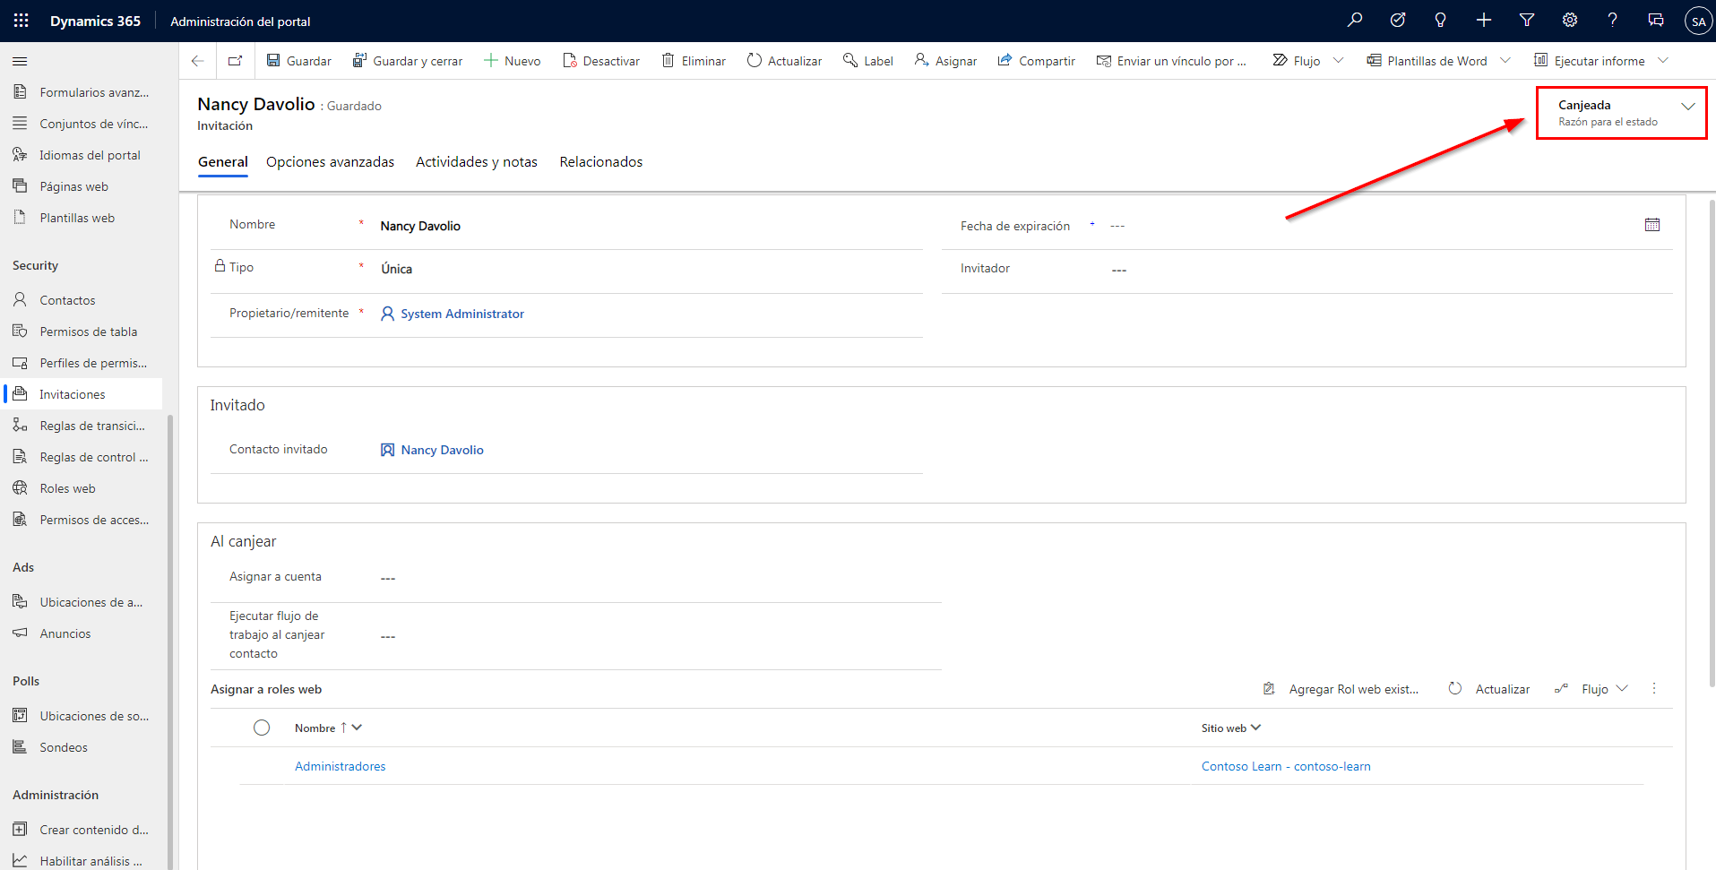
Task: Open Páginas web in the sidebar
Action: (x=82, y=186)
